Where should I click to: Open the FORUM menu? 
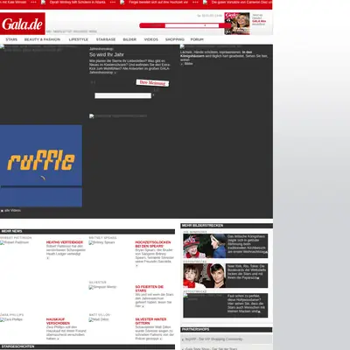click(197, 39)
